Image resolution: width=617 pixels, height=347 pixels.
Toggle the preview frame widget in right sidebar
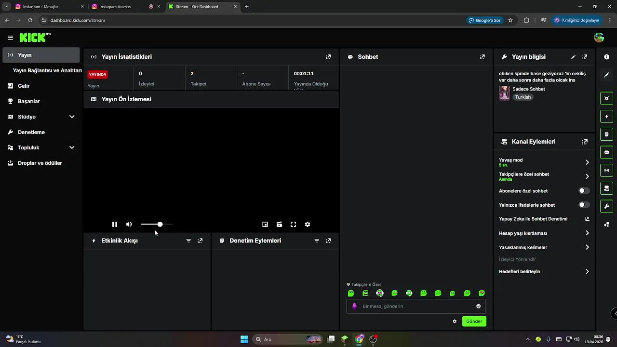tap(606, 98)
